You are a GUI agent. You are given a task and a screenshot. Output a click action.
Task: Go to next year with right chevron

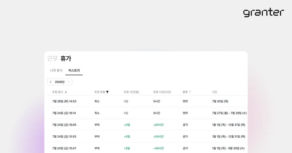pos(68,82)
